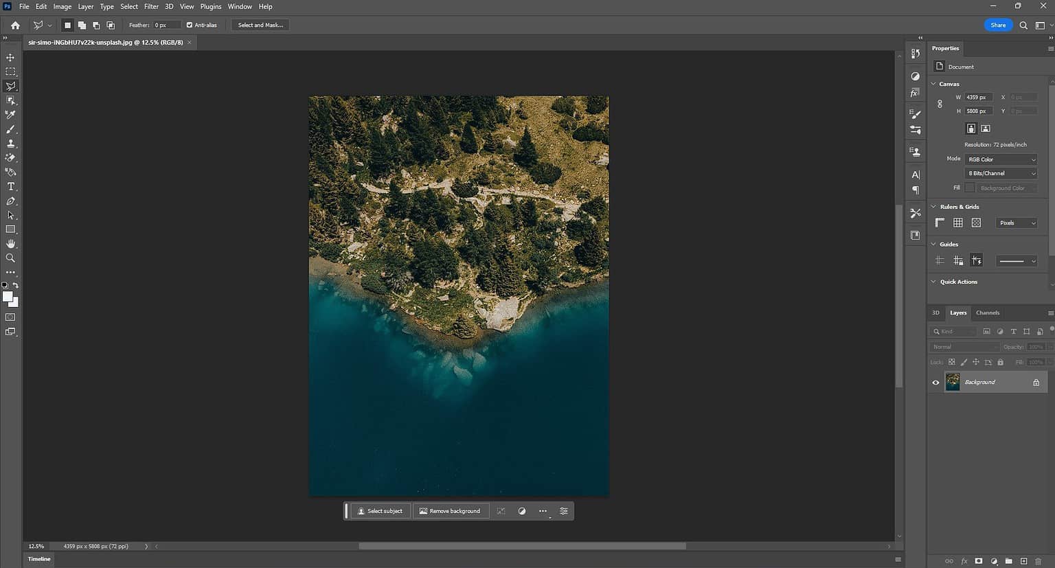1055x568 pixels.
Task: Open the 8 Bits/Channel dropdown
Action: click(1001, 174)
